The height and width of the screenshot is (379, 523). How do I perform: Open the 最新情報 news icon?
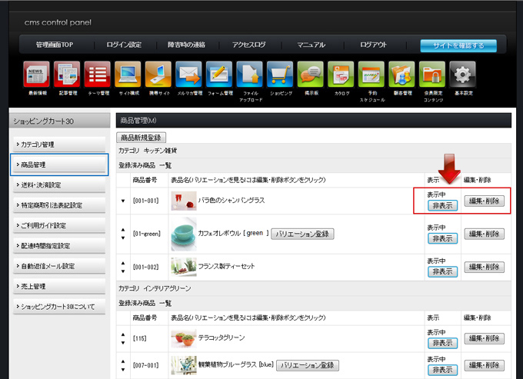click(x=36, y=75)
